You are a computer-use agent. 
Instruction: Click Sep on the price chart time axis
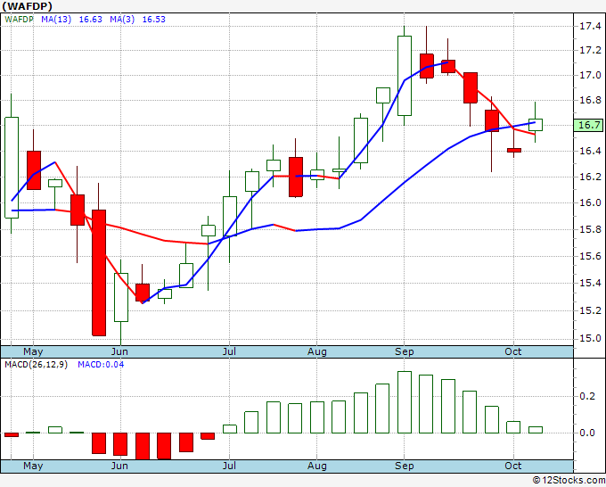[x=405, y=351]
